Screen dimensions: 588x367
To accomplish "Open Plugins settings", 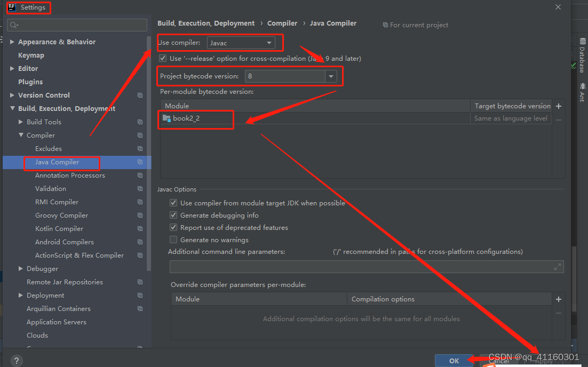I will point(30,82).
